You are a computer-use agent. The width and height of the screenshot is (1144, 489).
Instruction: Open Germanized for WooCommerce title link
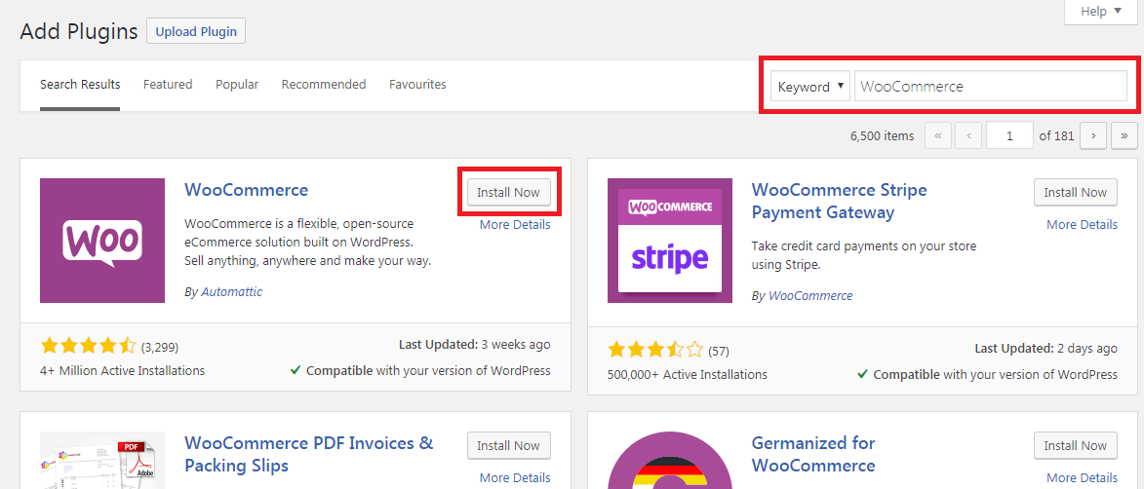point(812,453)
